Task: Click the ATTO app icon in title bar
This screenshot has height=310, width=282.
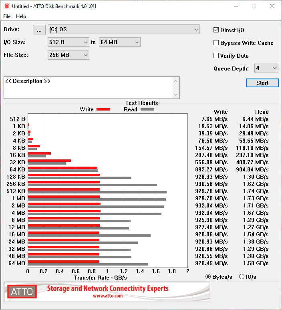Action: [x=7, y=6]
